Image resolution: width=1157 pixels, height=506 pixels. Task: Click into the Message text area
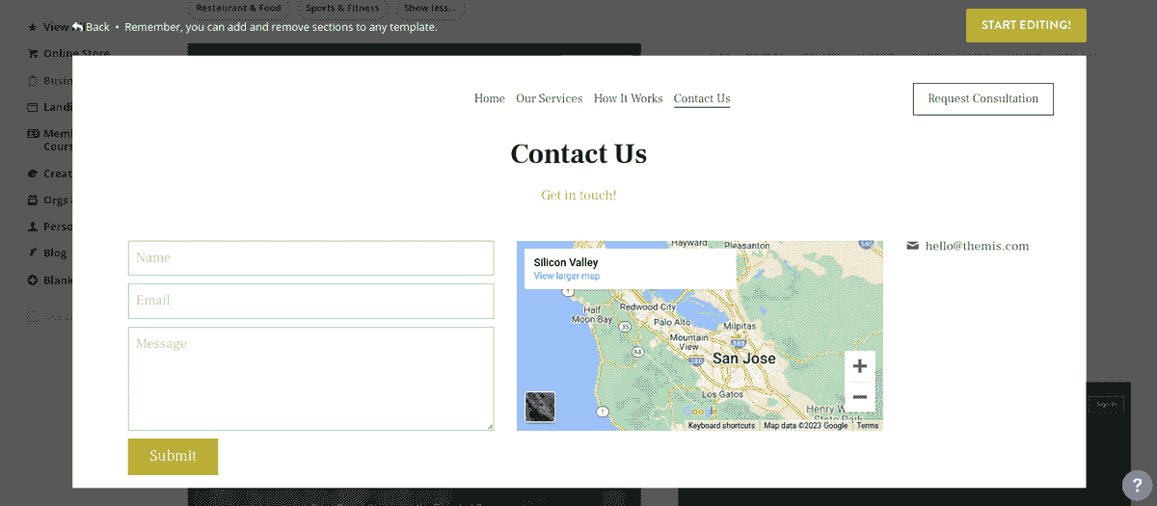pos(310,379)
